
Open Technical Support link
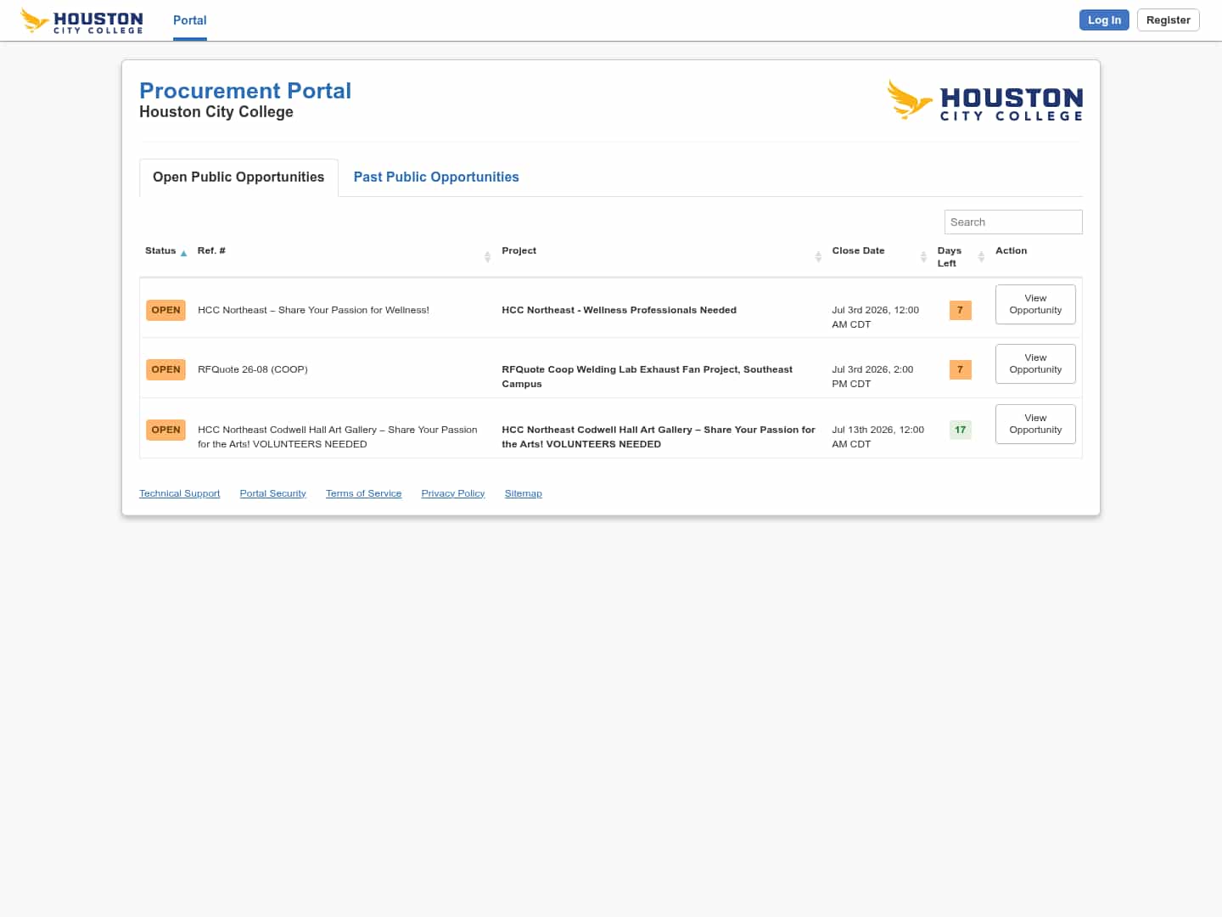coord(179,493)
